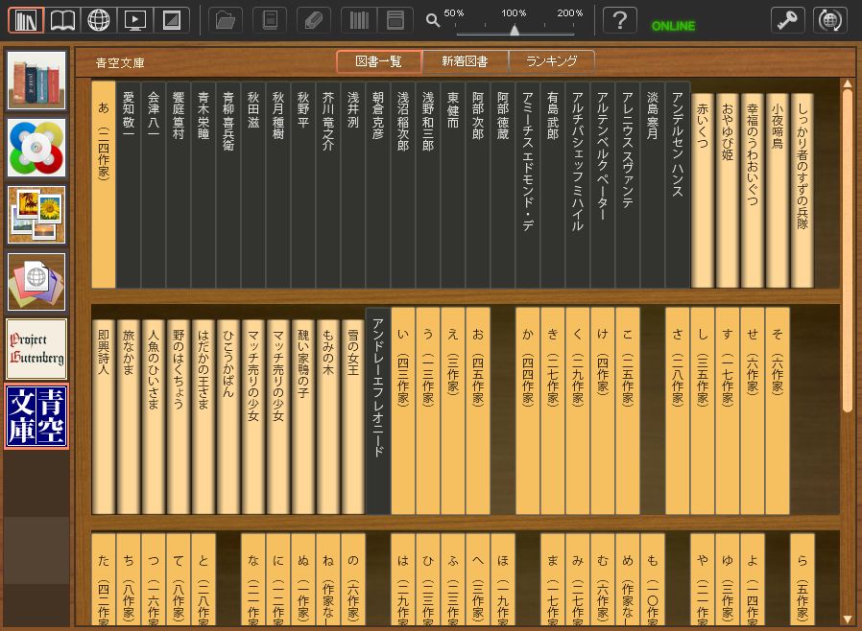The height and width of the screenshot is (631, 862).
Task: Open the book 人魚のひいさま
Action: tap(154, 417)
